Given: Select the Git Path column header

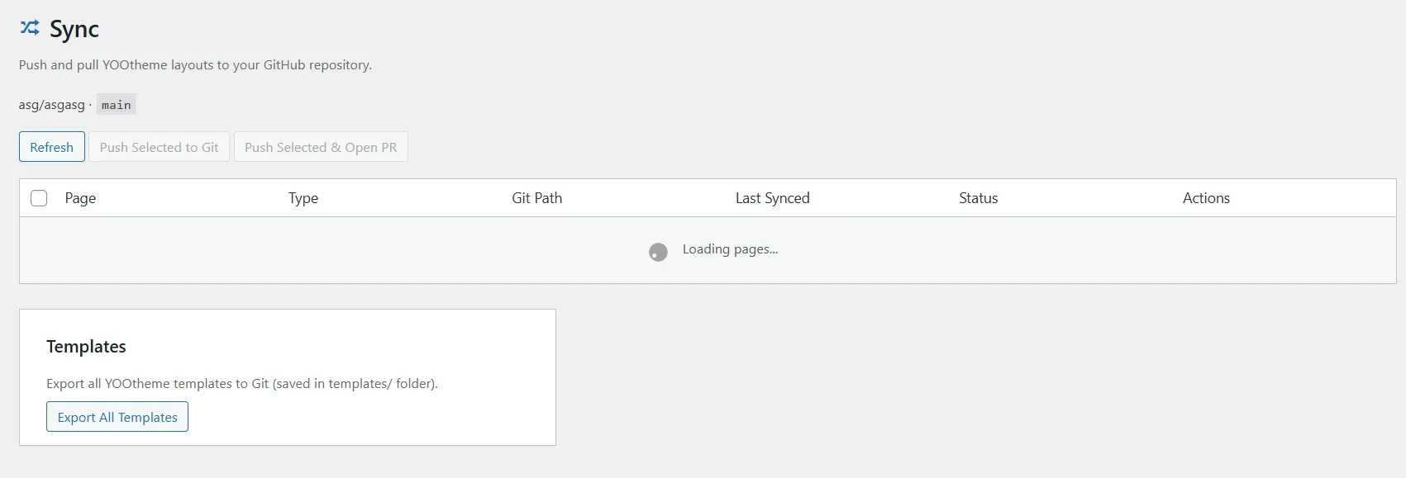Looking at the screenshot, I should click(x=536, y=198).
